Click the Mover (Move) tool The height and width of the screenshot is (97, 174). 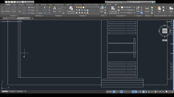coord(31,7)
